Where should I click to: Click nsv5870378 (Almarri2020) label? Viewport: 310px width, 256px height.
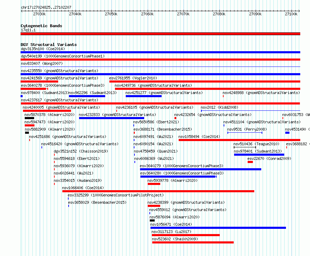[49, 115]
